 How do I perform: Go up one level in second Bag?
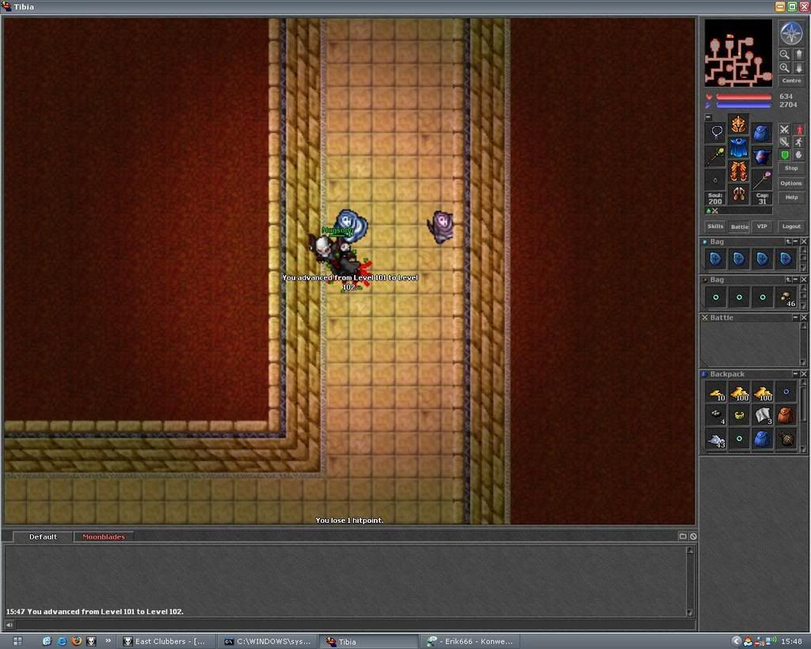click(x=788, y=280)
